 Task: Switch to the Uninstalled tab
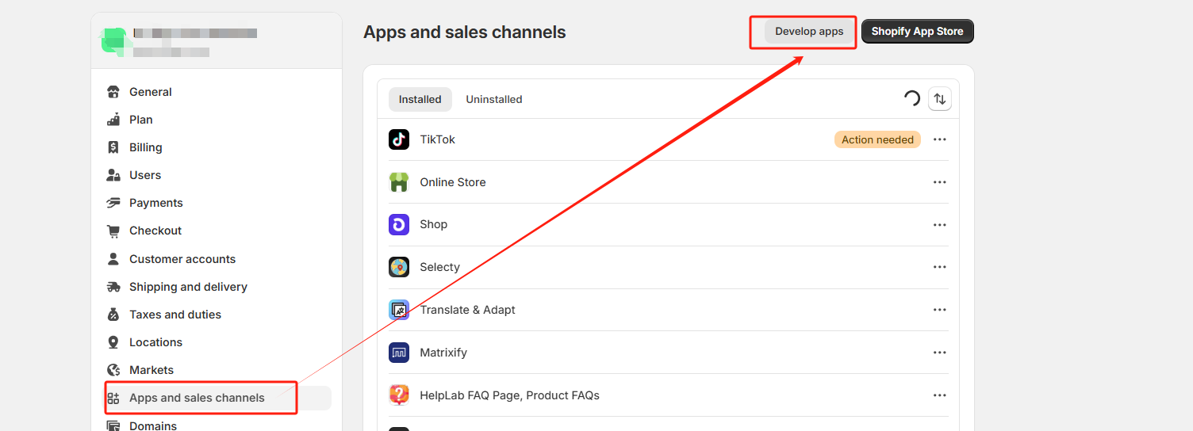pos(493,99)
